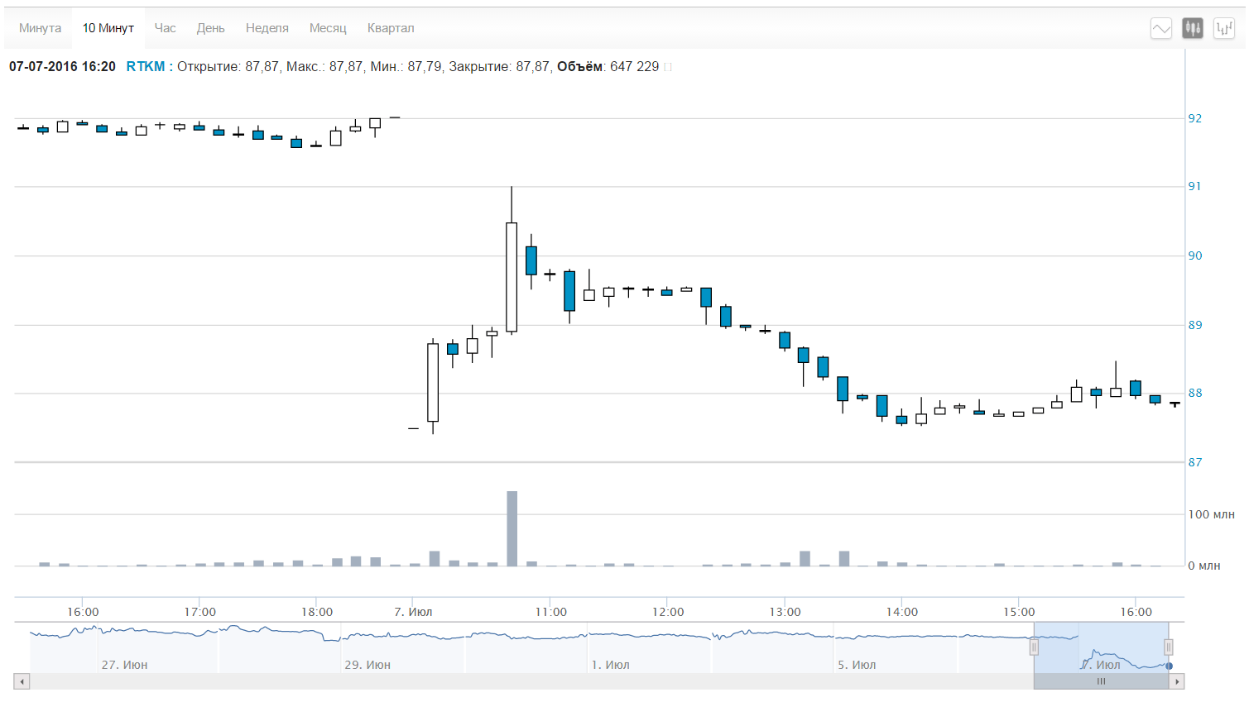The height and width of the screenshot is (702, 1249).
Task: Click the left handle of navigator range
Action: click(x=1034, y=647)
